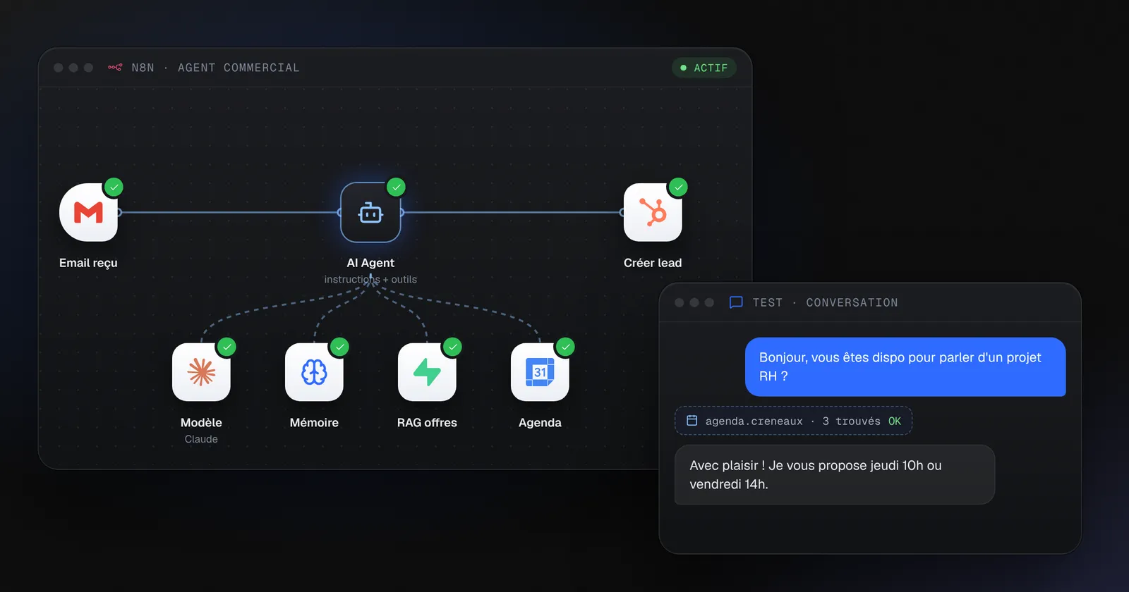Select the RAG offres lightning node
The image size is (1129, 592).
pyautogui.click(x=427, y=372)
